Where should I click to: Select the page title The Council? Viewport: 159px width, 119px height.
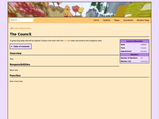tap(21, 34)
